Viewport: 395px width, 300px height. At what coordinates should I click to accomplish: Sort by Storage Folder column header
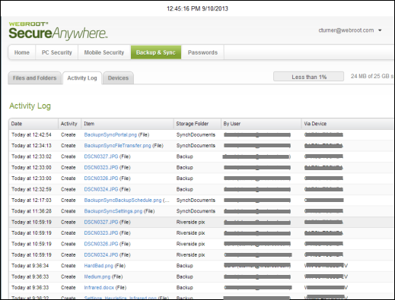197,124
